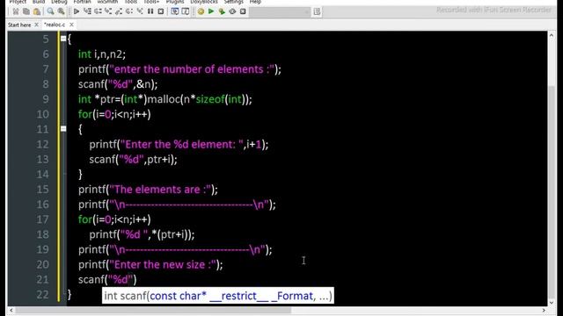Screen dimensions: 563x316
Task: Close the Start here tab
Action: pos(36,25)
